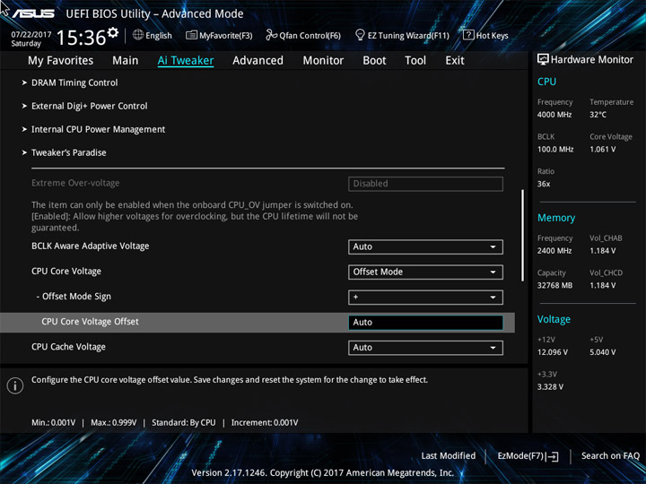
Task: Click the CPU frequency value 4000 MHz
Action: pyautogui.click(x=554, y=115)
